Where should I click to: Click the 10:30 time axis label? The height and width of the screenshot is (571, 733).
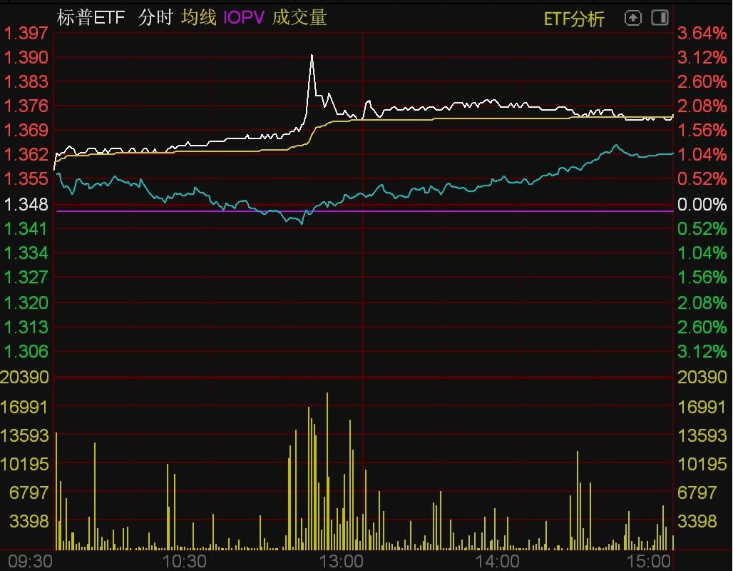pos(184,561)
